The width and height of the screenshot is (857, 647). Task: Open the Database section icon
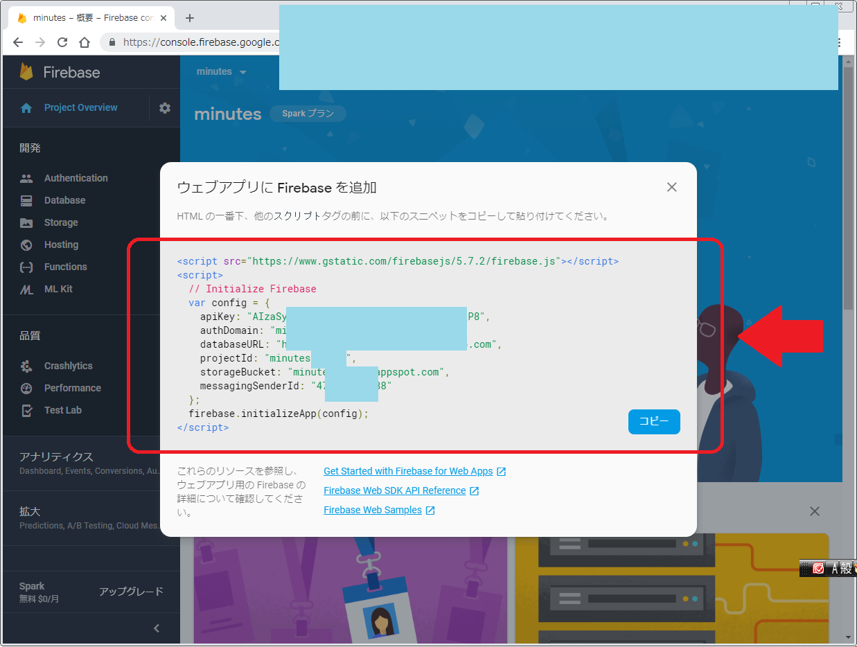[26, 200]
